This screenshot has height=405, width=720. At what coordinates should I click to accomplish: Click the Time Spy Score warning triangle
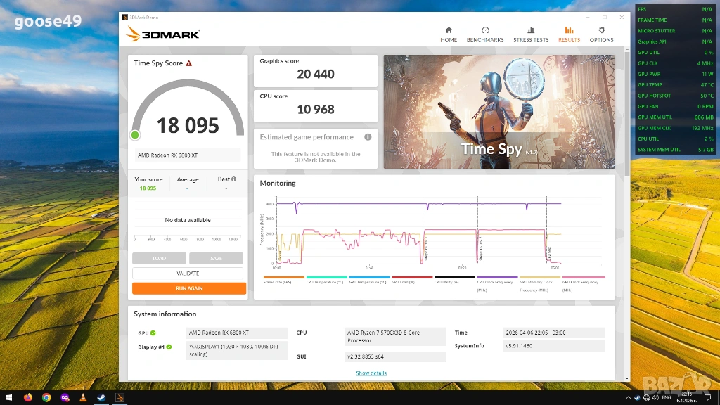pyautogui.click(x=189, y=63)
